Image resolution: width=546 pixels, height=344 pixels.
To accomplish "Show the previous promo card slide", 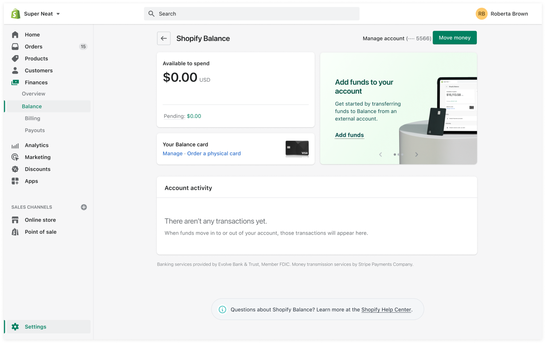I will click(380, 154).
